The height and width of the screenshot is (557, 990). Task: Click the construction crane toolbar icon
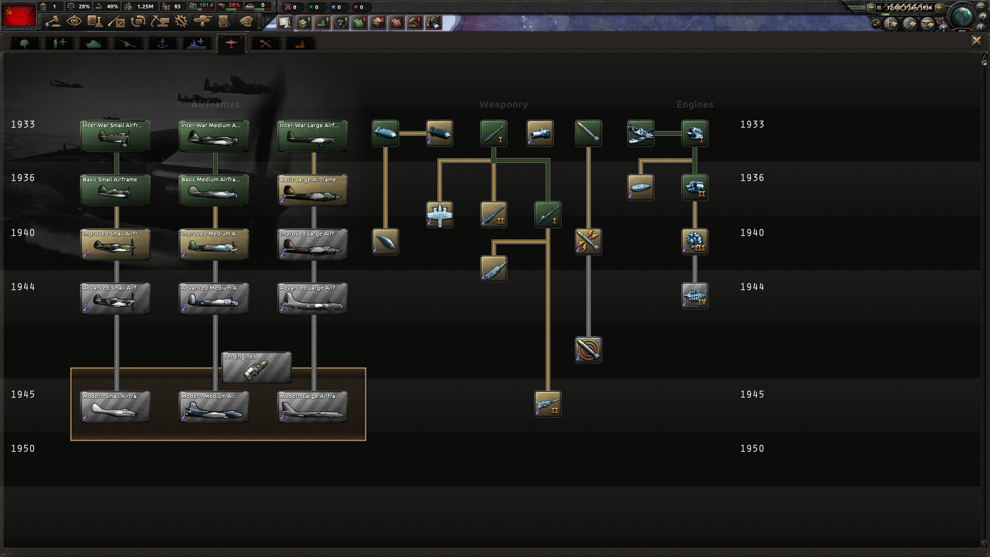click(160, 22)
